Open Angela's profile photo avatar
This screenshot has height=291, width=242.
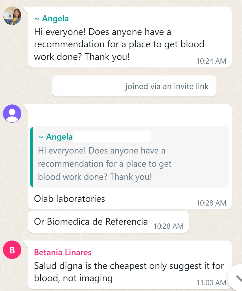12,16
